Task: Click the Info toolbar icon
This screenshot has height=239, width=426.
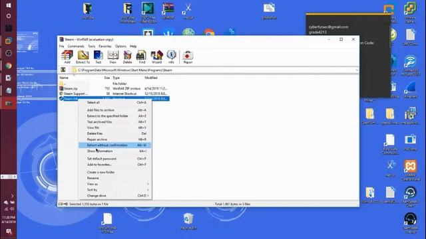Action: coord(171,57)
